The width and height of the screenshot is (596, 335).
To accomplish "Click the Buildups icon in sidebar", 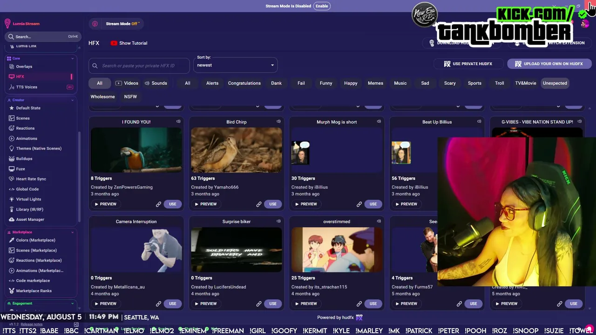I will 12,159.
